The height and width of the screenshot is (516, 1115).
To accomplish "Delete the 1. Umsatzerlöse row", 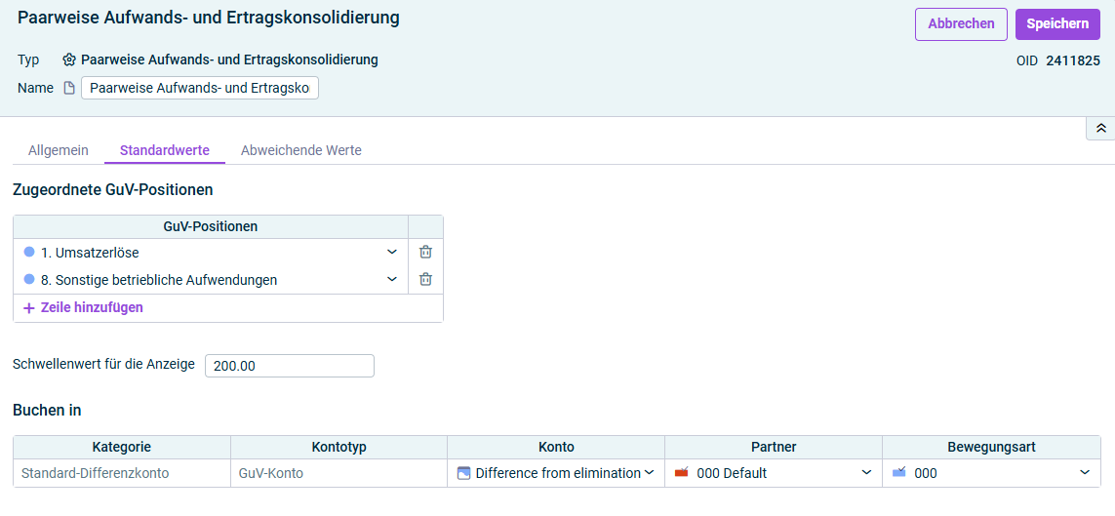I will pyautogui.click(x=425, y=252).
